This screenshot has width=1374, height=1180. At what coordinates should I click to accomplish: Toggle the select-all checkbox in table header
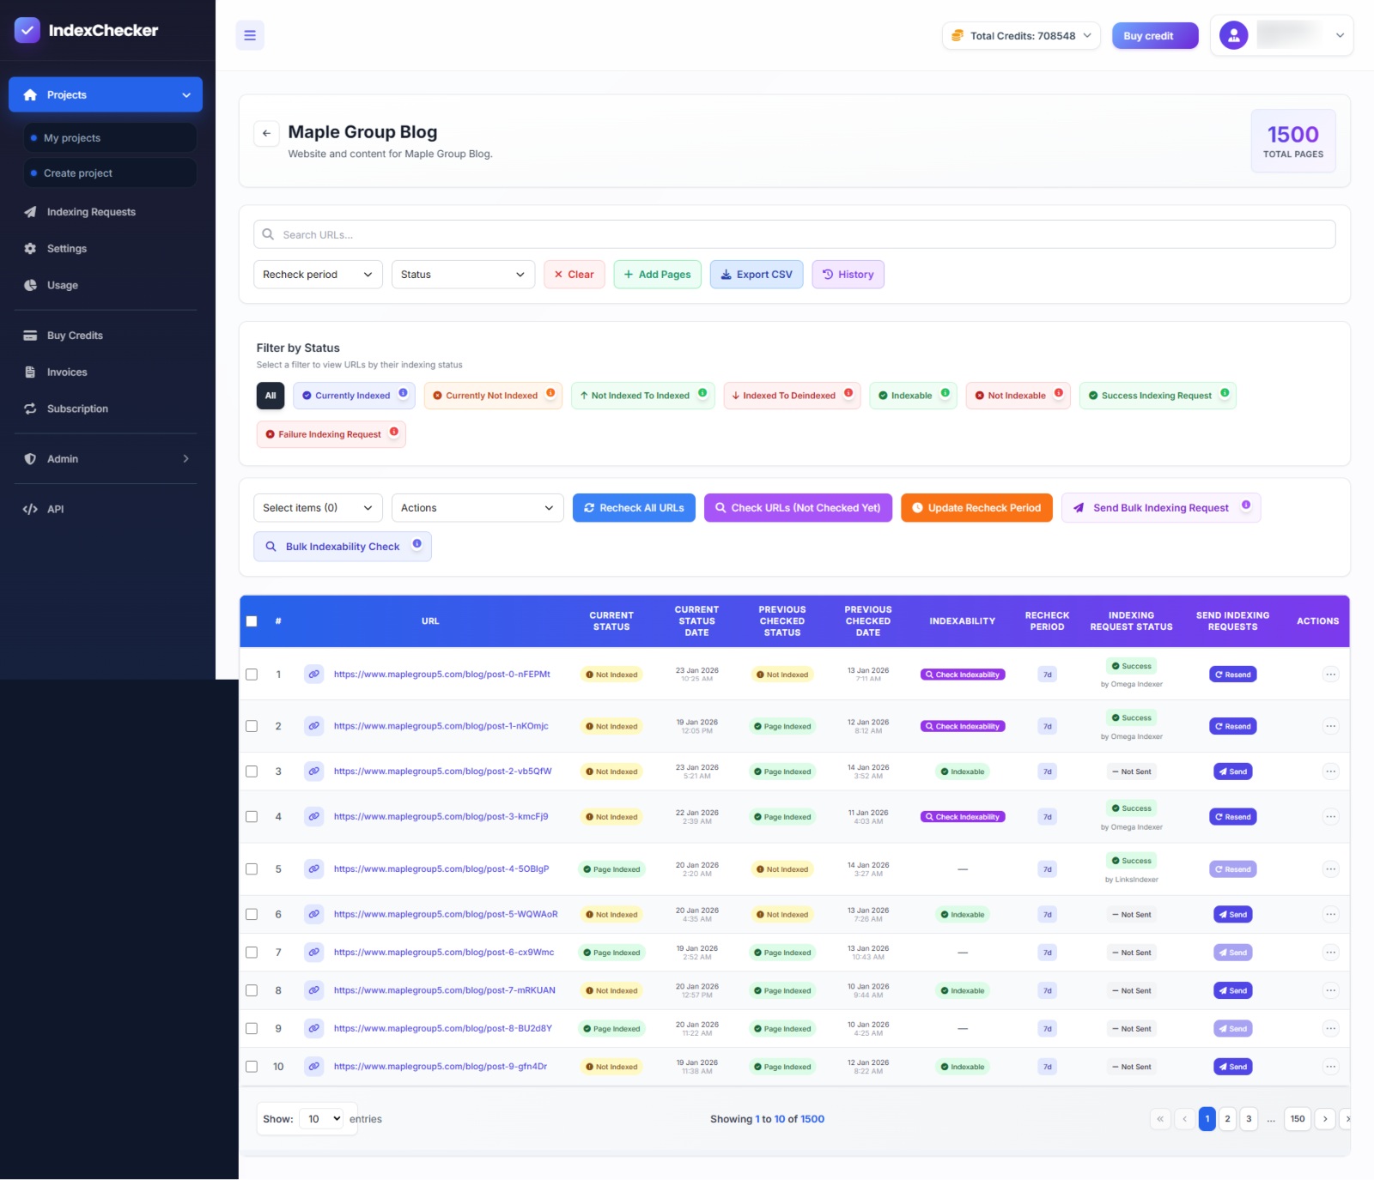252,620
